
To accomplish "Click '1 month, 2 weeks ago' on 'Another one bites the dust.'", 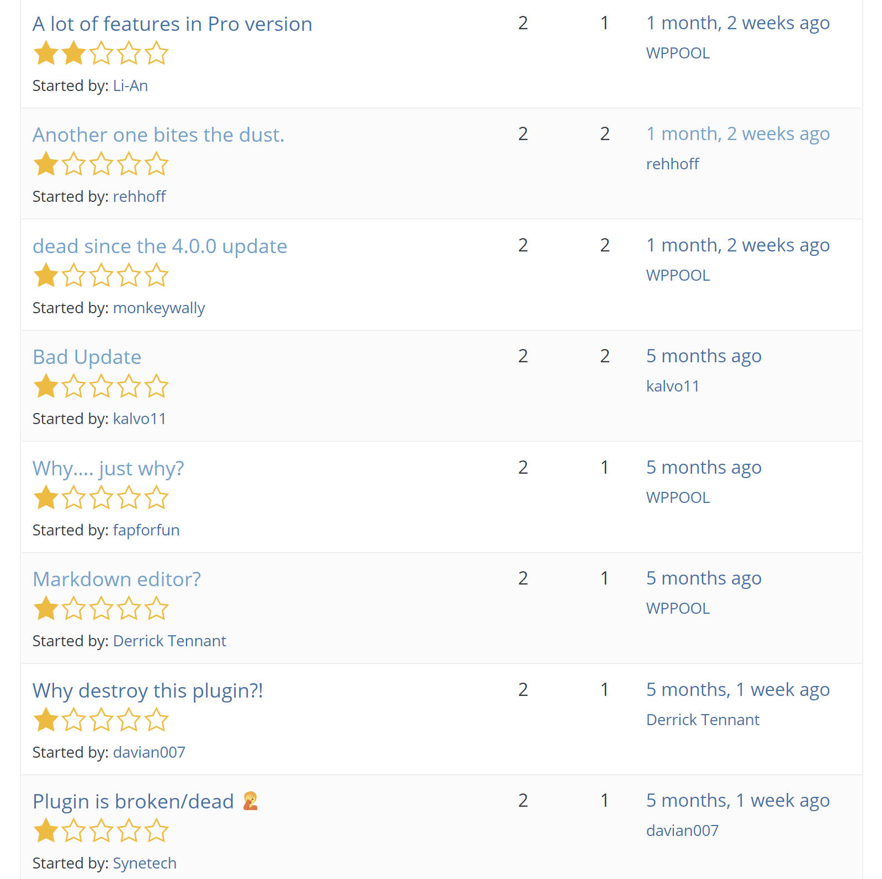I will coord(738,133).
